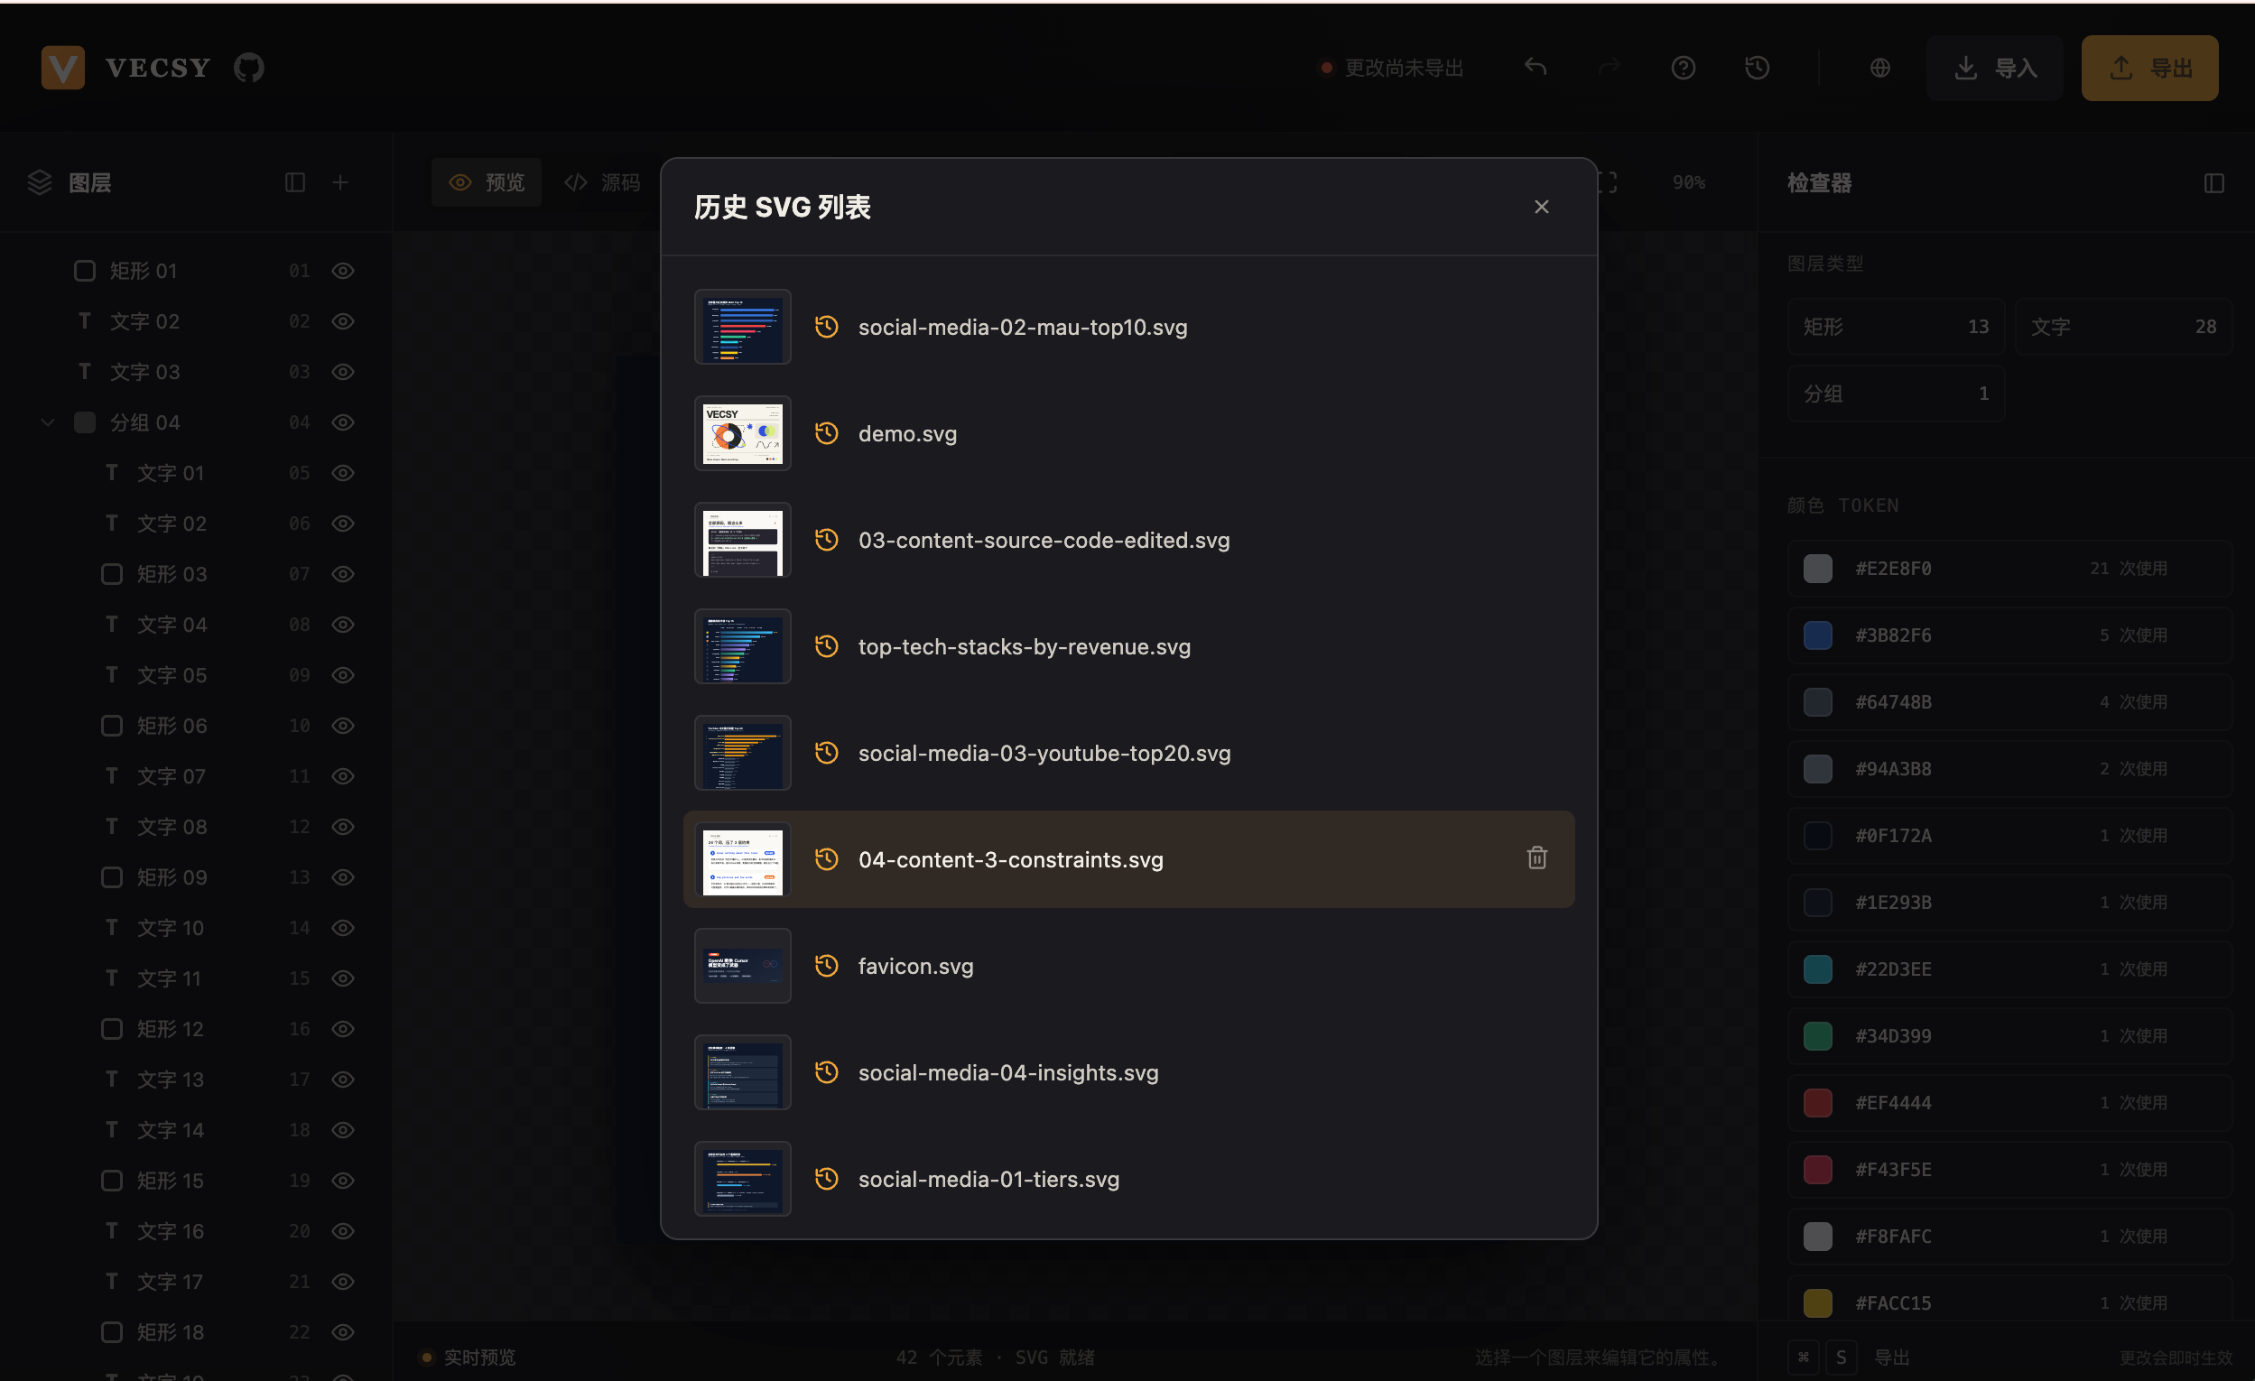Hide the 矩形 01 layer using its eye icon

pos(343,271)
